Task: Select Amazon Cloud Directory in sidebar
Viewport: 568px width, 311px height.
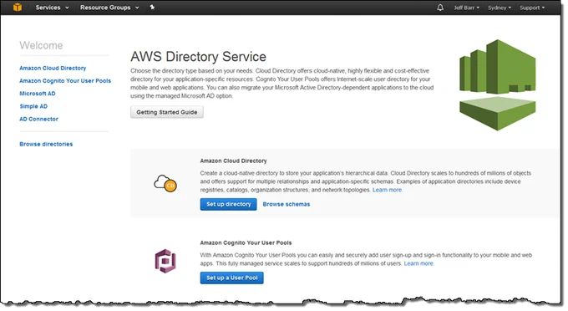Action: click(x=53, y=69)
